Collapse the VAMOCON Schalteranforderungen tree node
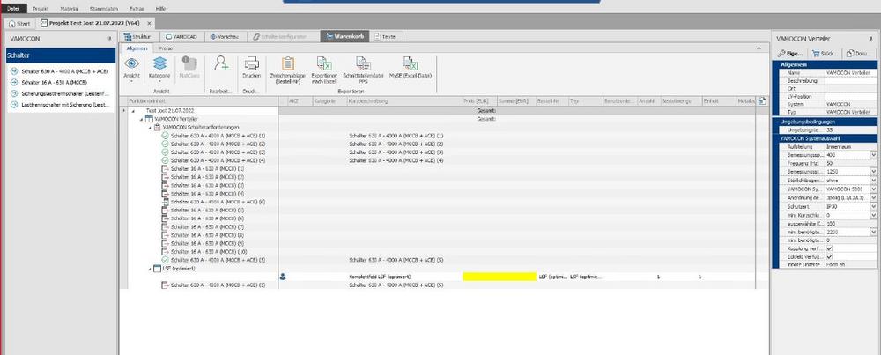 tap(150, 128)
